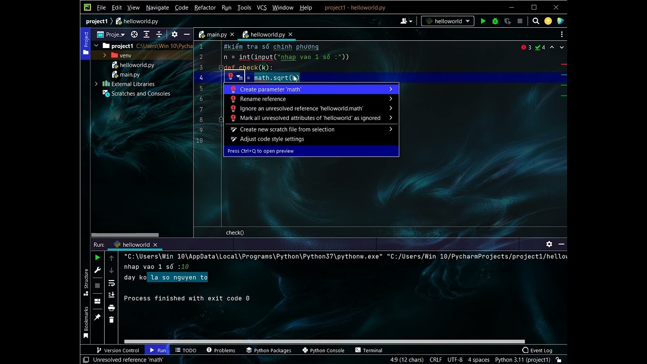Image resolution: width=647 pixels, height=364 pixels.
Task: Click the Python 3.11 interpreter selector
Action: coord(523,360)
